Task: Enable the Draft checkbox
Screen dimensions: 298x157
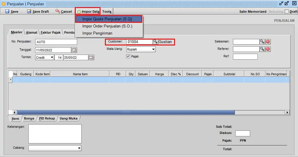Action: click(286, 12)
